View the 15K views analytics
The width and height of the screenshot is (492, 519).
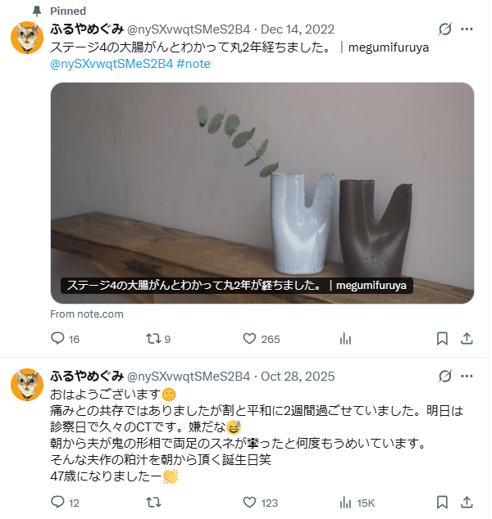(x=357, y=503)
